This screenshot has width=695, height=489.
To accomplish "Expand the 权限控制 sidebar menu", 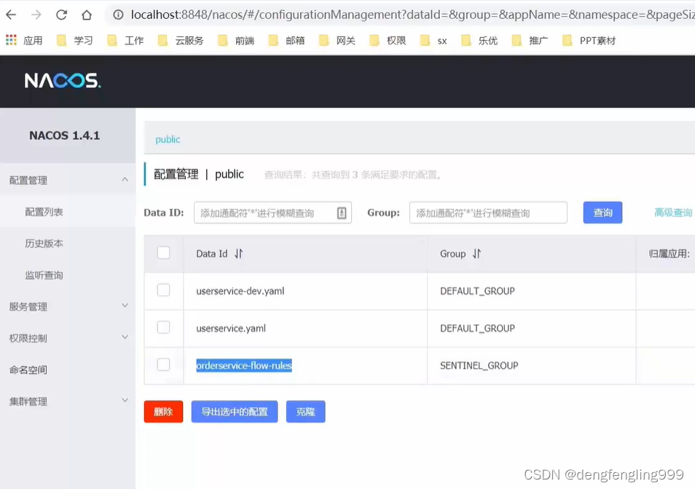I will click(125, 337).
